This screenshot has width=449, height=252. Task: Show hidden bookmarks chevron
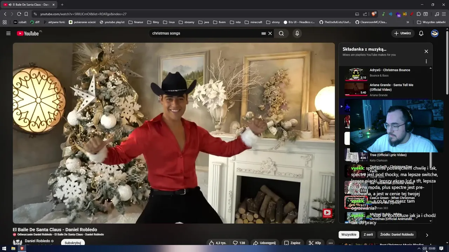coord(408,22)
